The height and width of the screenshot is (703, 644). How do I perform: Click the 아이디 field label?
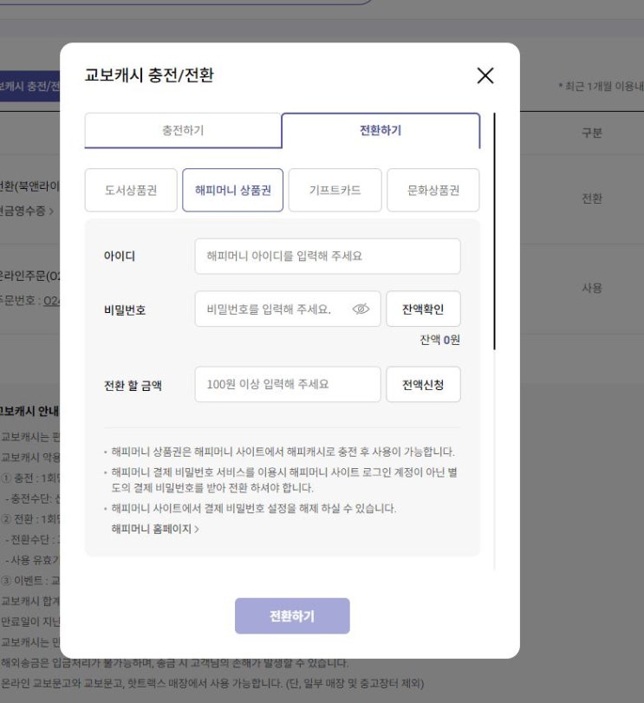point(120,256)
